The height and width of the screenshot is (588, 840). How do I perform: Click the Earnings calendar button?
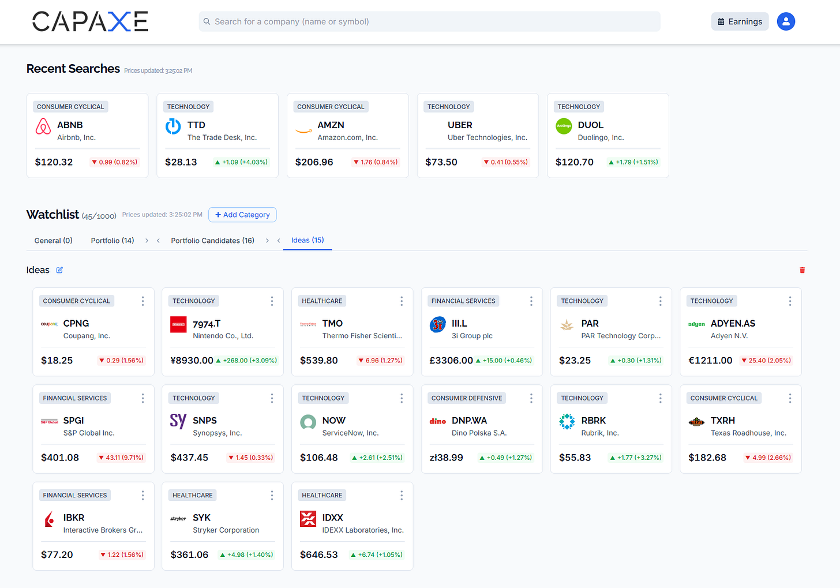(740, 21)
